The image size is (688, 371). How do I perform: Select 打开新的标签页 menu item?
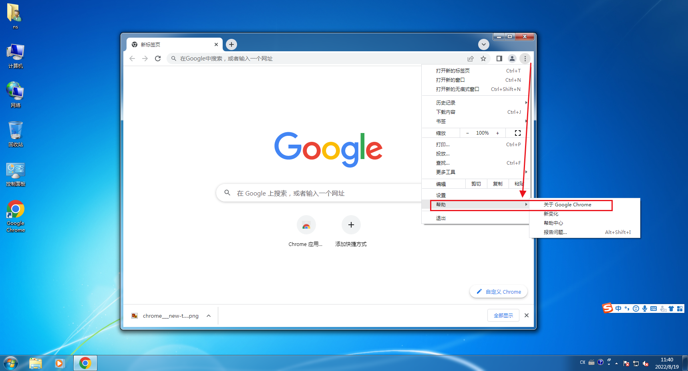[476, 71]
